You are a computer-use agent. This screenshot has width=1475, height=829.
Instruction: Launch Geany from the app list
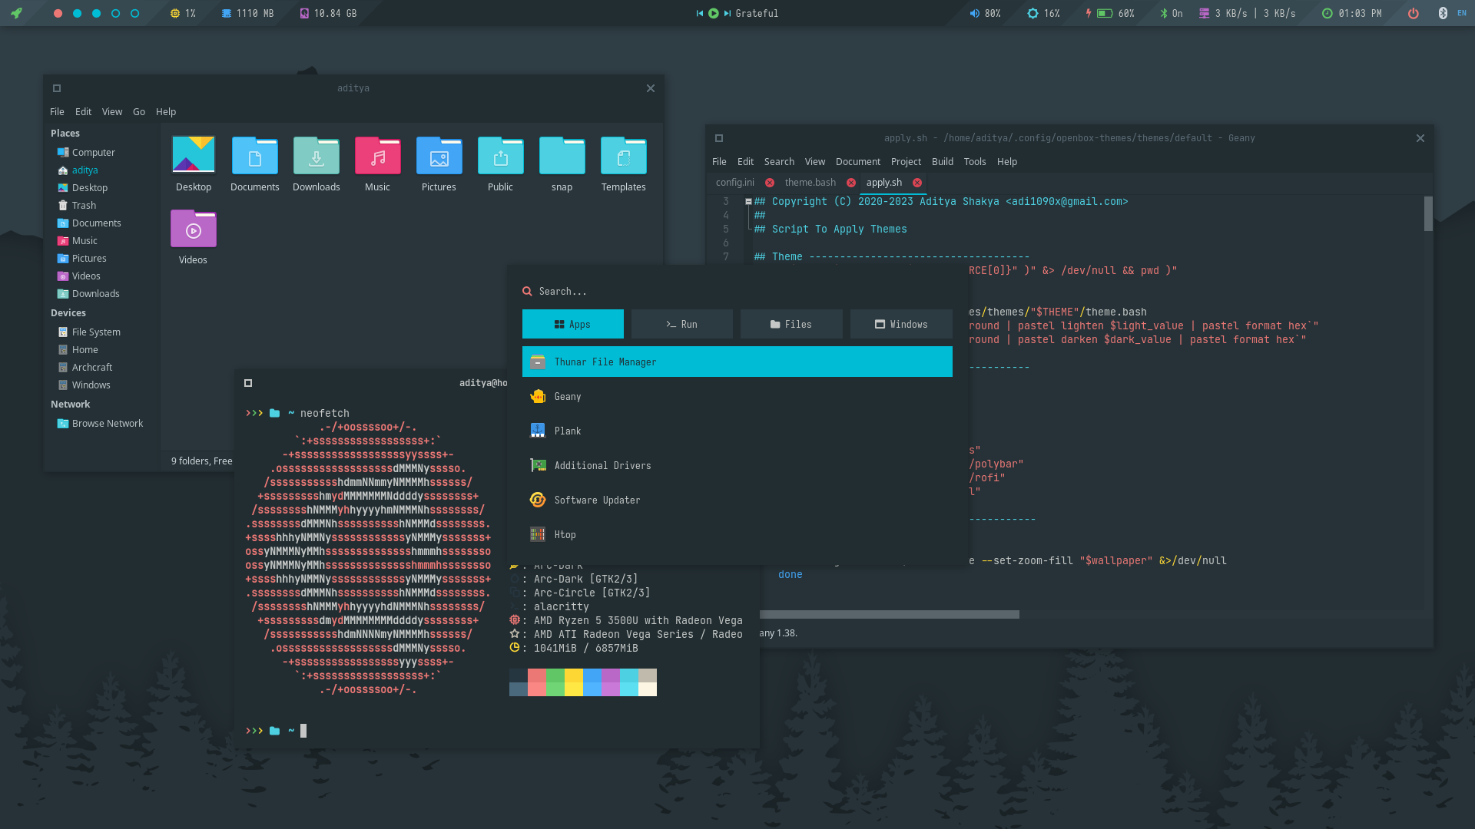[x=568, y=397]
